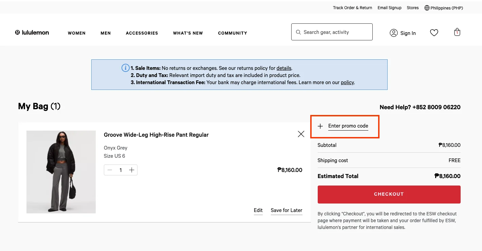
Task: Click the Need Help phone number
Action: coord(437,107)
